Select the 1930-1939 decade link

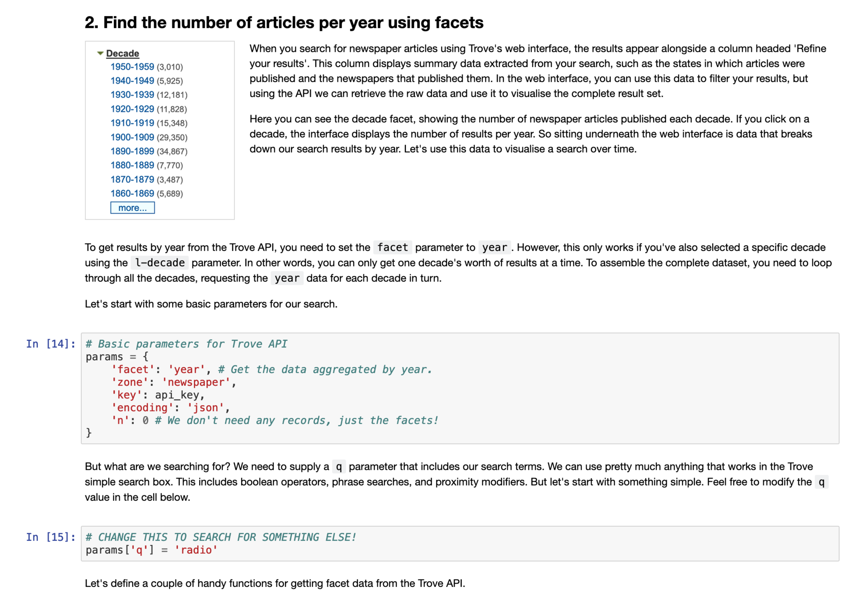(x=132, y=95)
